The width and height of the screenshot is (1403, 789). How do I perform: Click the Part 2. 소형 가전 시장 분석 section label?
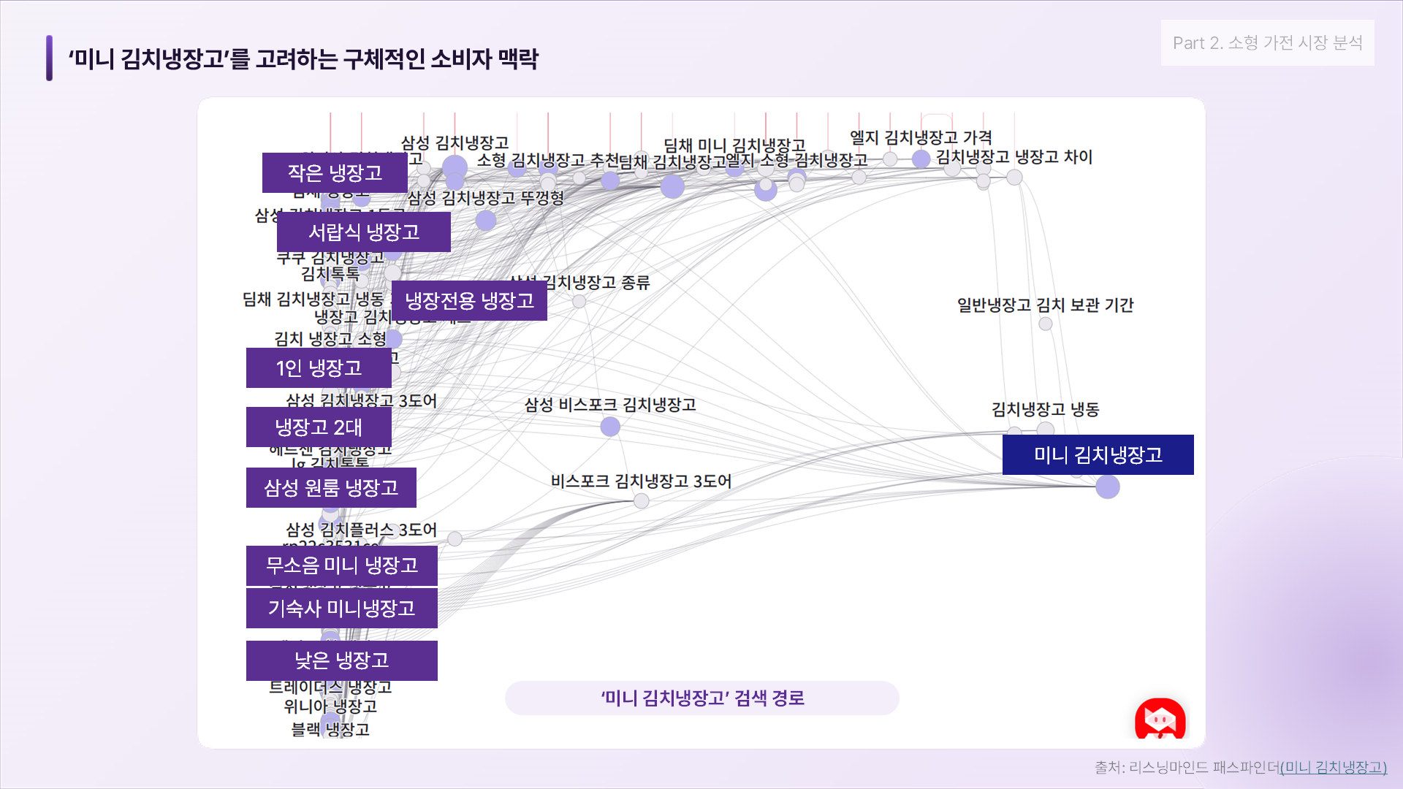pos(1268,42)
